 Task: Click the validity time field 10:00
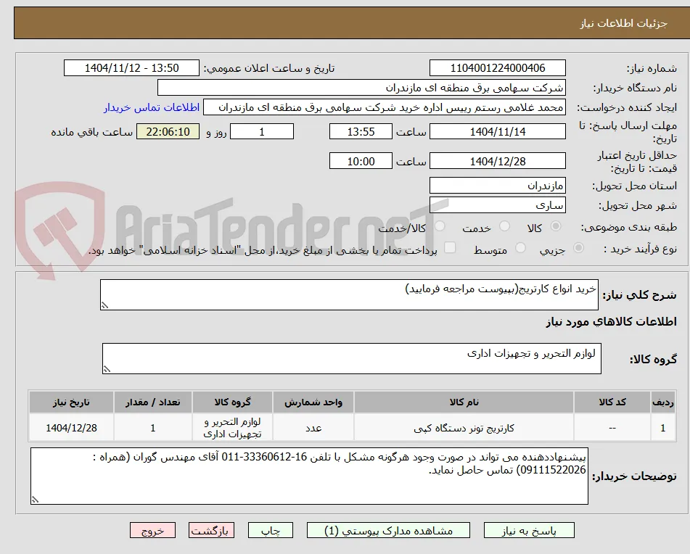pyautogui.click(x=361, y=162)
